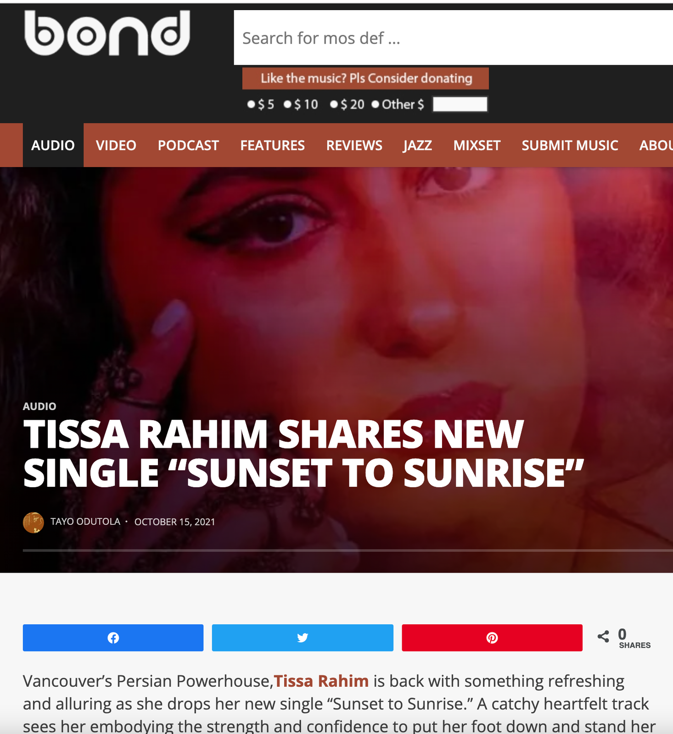Screen dimensions: 673x734
Task: Pin article with Pinterest icon button
Action: (x=492, y=638)
